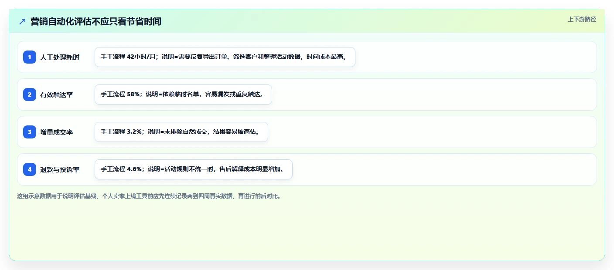Viewport: 614px width, 270px height.
Task: Click the arrow icon beside the title
Action: (x=22, y=21)
